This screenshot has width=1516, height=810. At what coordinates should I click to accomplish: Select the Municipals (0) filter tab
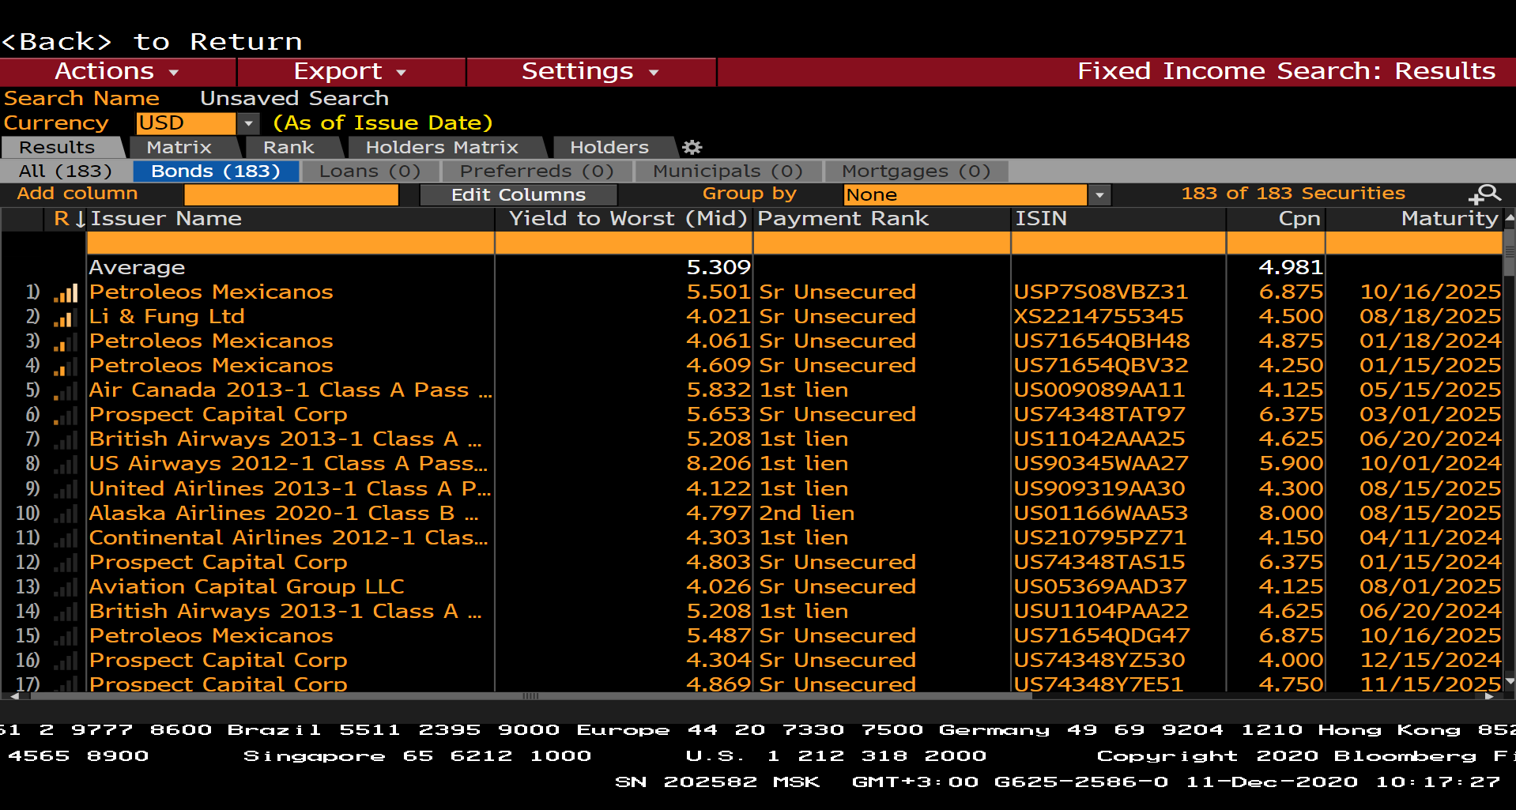pyautogui.click(x=728, y=171)
